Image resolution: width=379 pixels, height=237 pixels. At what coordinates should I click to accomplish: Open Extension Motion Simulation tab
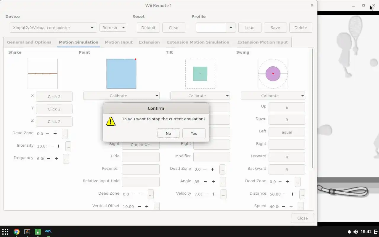(198, 42)
